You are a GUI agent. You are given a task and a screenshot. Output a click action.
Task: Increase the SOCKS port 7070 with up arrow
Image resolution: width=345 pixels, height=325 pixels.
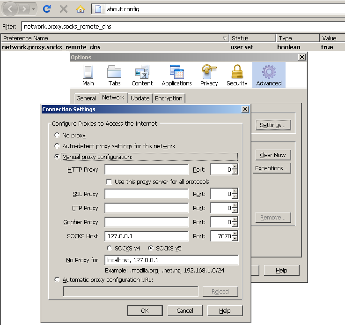coord(235,234)
